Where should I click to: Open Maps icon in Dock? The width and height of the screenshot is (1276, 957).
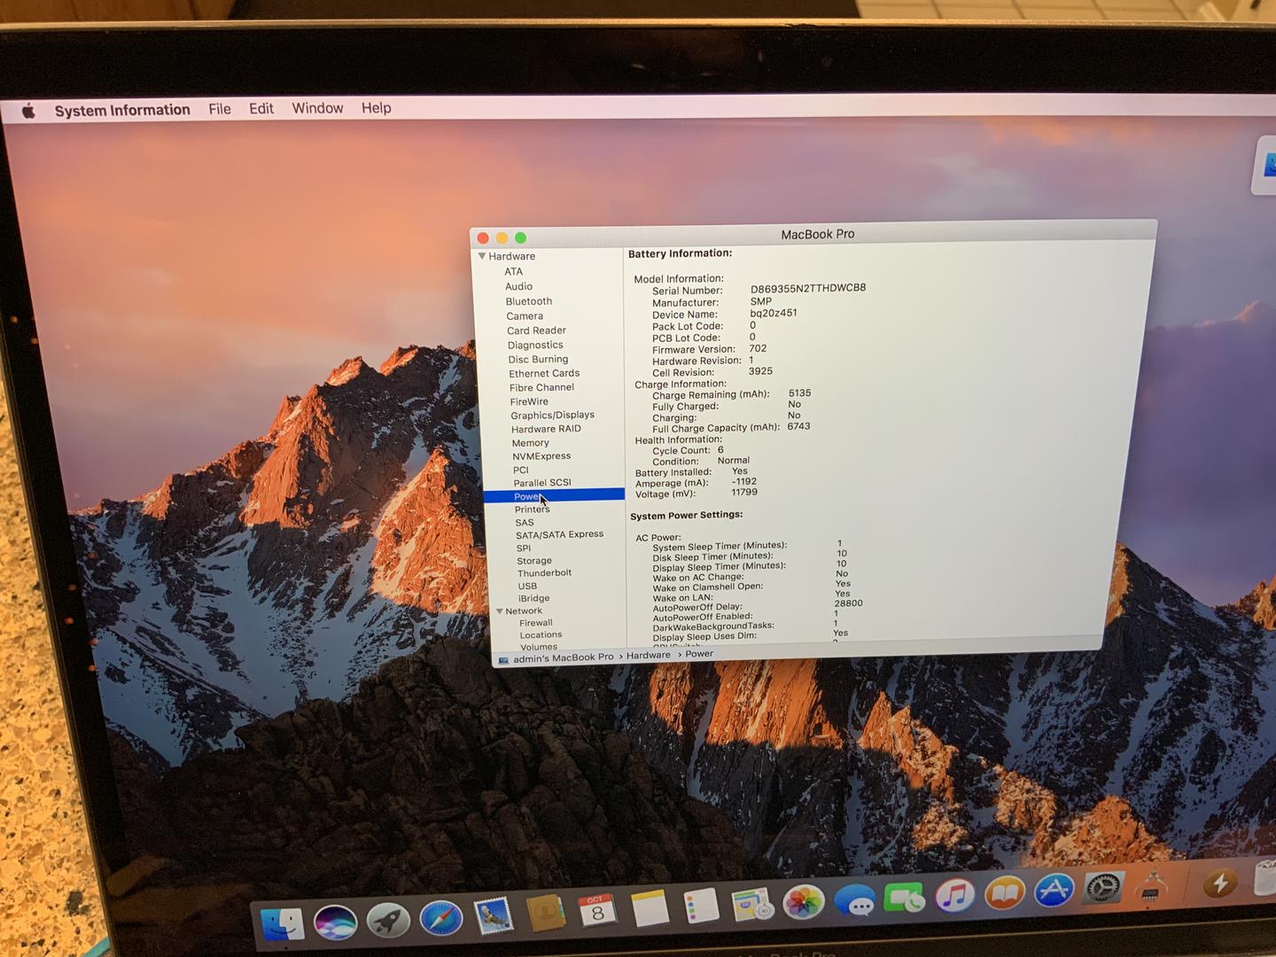click(752, 905)
